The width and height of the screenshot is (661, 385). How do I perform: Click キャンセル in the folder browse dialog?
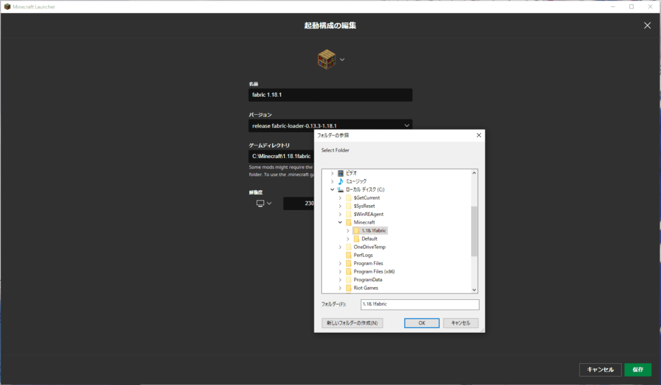click(460, 323)
